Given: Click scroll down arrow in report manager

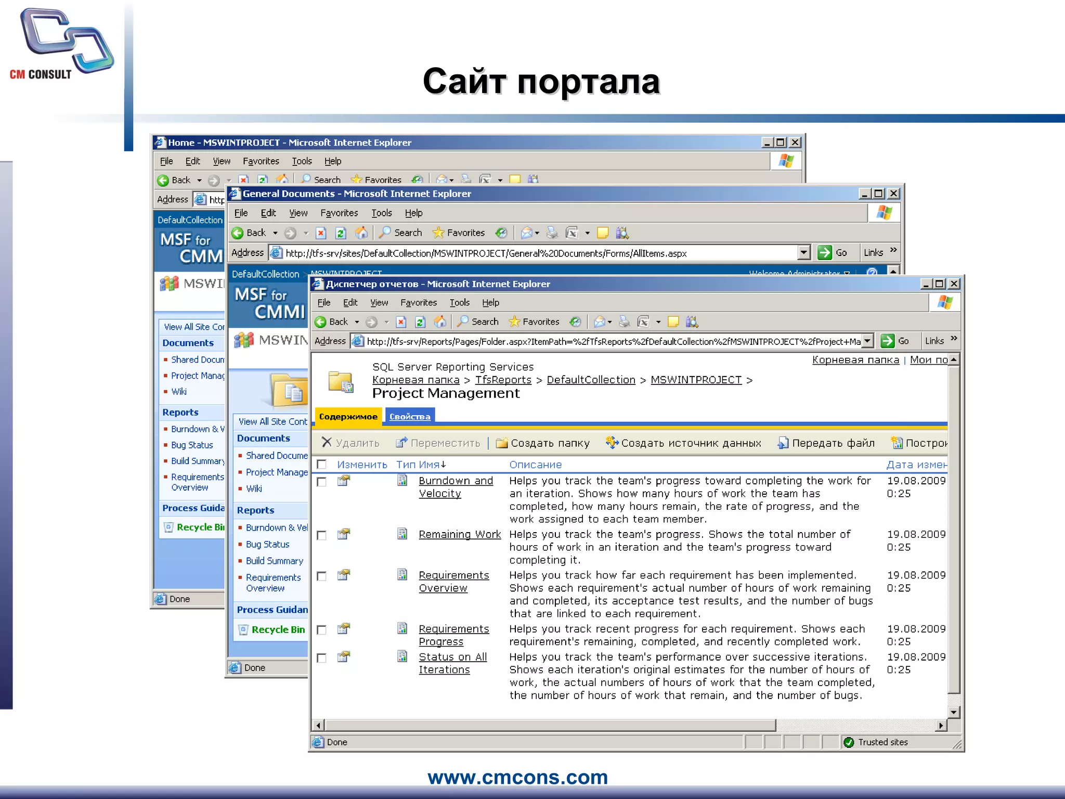Looking at the screenshot, I should click(953, 712).
